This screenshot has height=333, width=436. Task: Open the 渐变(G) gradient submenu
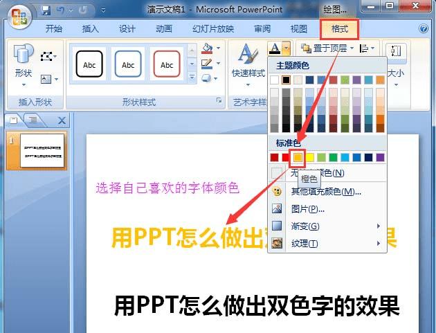pyautogui.click(x=328, y=226)
